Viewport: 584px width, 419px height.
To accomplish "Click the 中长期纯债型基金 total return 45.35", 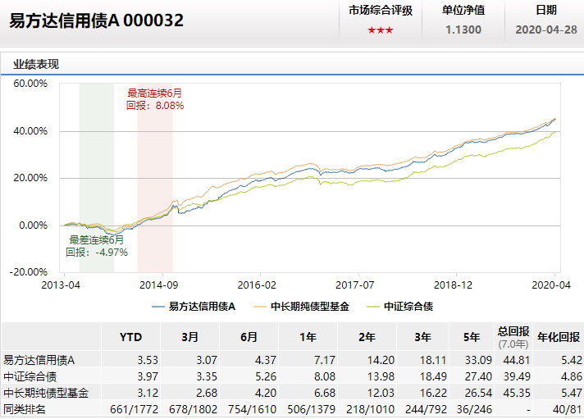I will (517, 393).
